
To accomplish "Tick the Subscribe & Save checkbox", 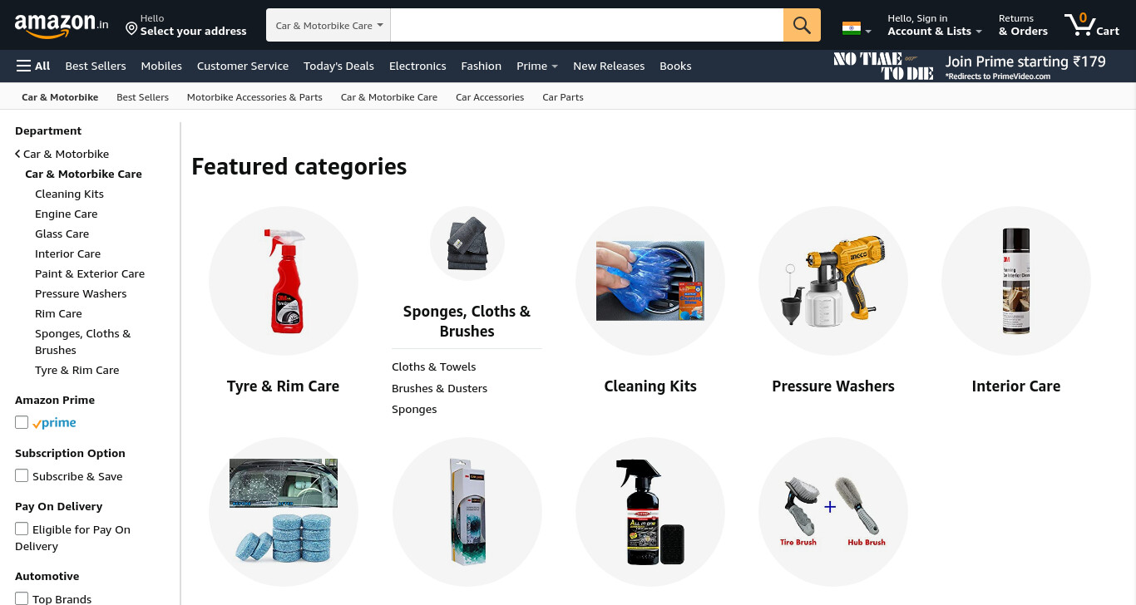I will (x=22, y=475).
